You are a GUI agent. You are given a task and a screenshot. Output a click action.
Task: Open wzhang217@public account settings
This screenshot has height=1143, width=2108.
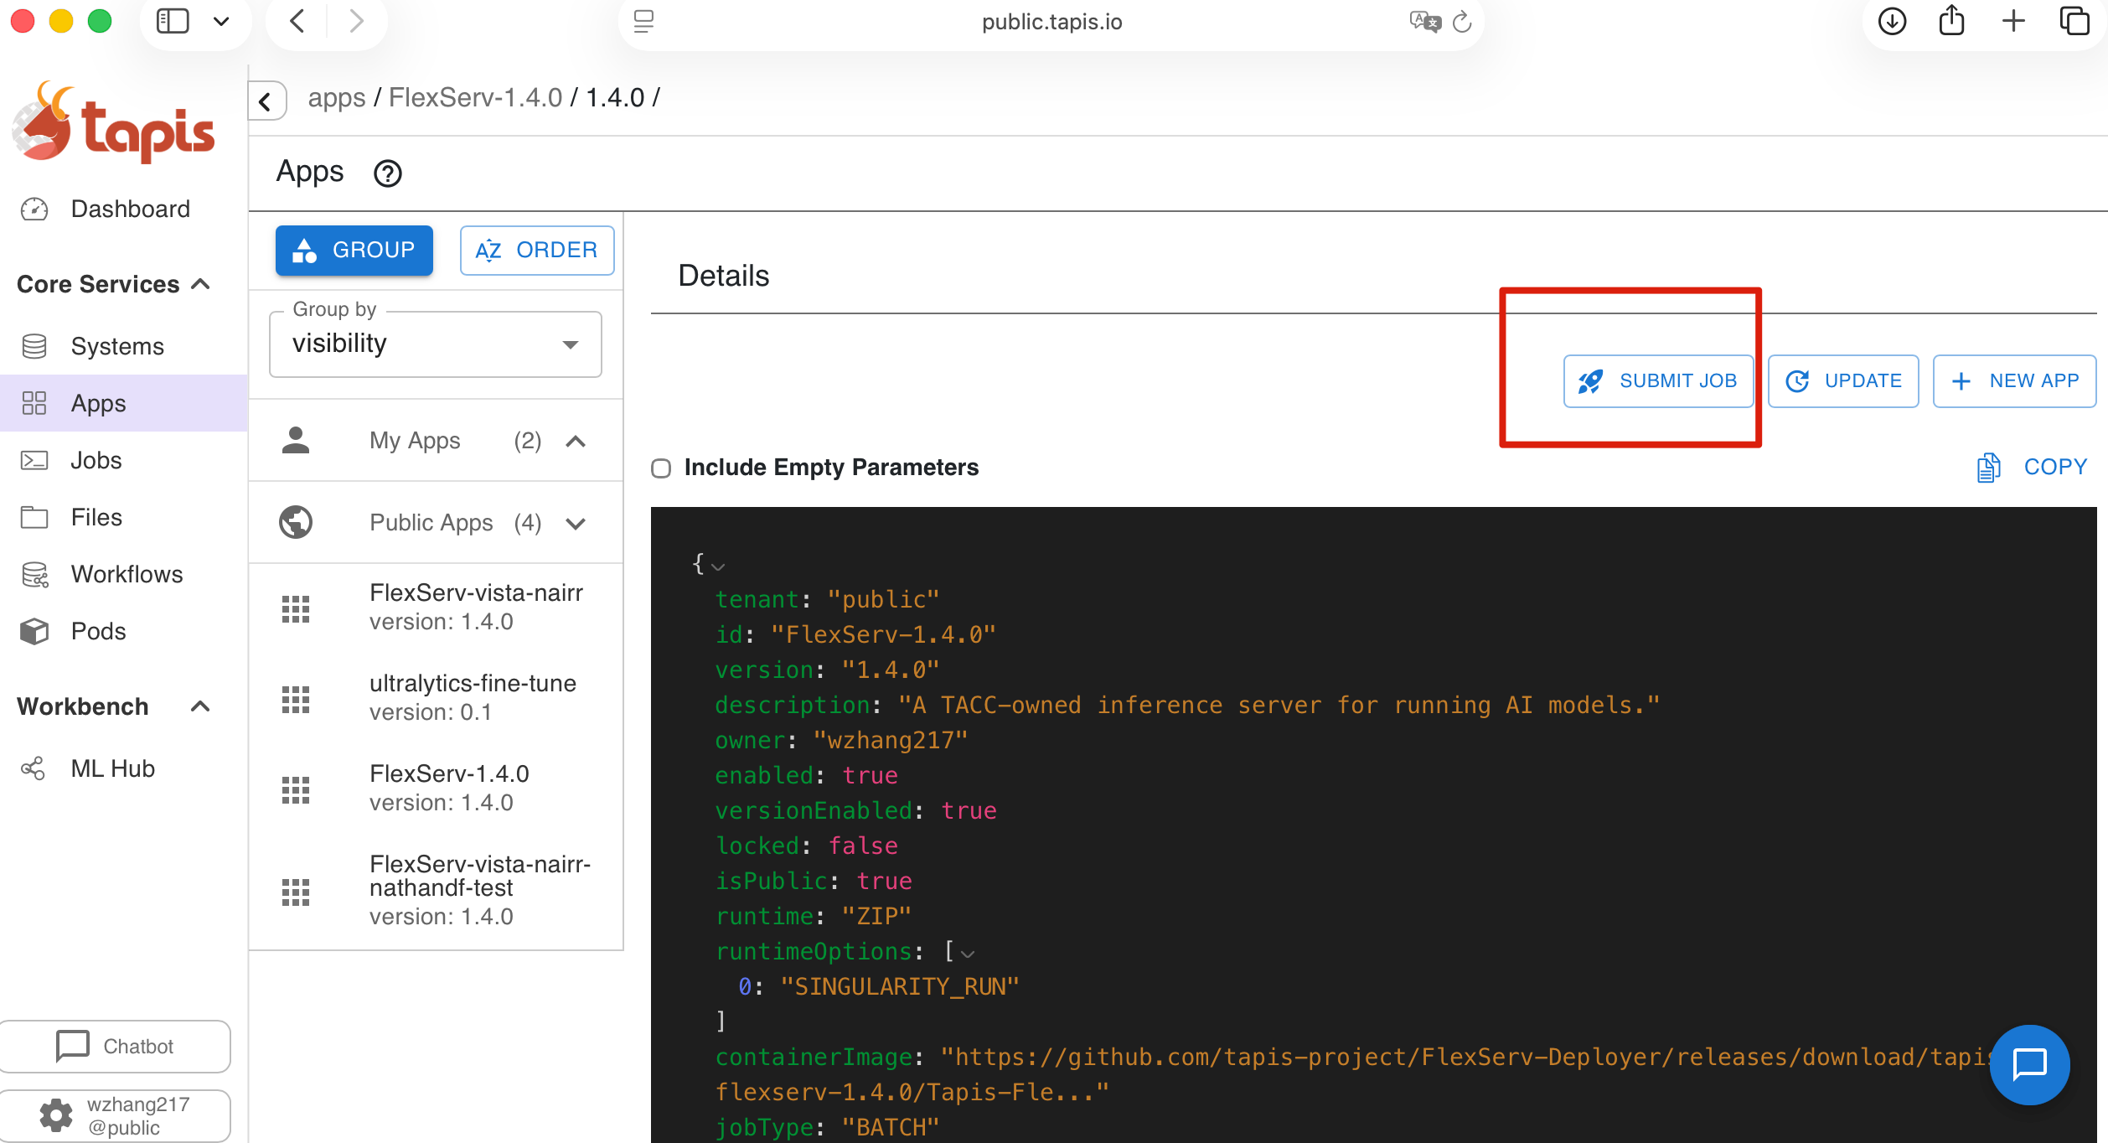[x=116, y=1115]
